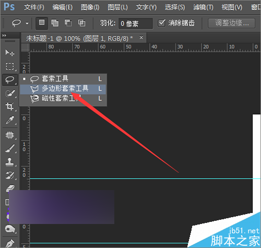Choose Intersect with selection mode

[x=81, y=23]
